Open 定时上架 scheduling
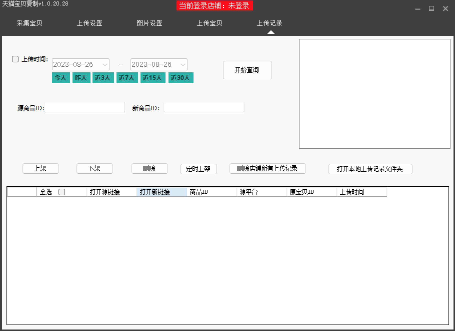Viewport: 455px width, 331px height. point(199,169)
